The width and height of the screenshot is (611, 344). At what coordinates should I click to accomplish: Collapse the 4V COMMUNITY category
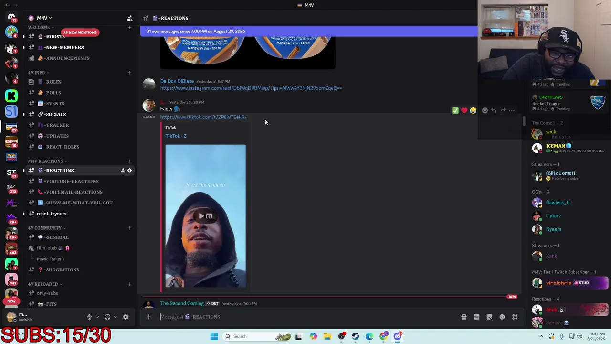pos(47,228)
